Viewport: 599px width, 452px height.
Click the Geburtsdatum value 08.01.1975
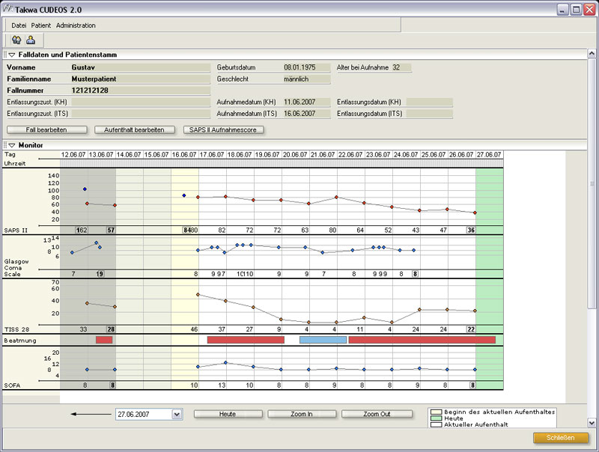(x=306, y=67)
